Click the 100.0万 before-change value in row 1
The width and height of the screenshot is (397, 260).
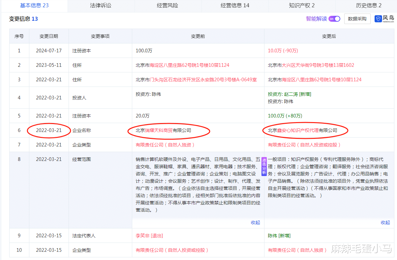pos(144,51)
